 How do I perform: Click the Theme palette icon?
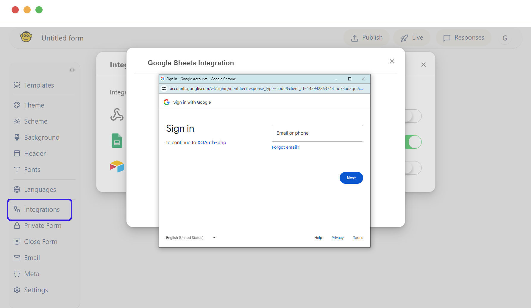tap(17, 105)
